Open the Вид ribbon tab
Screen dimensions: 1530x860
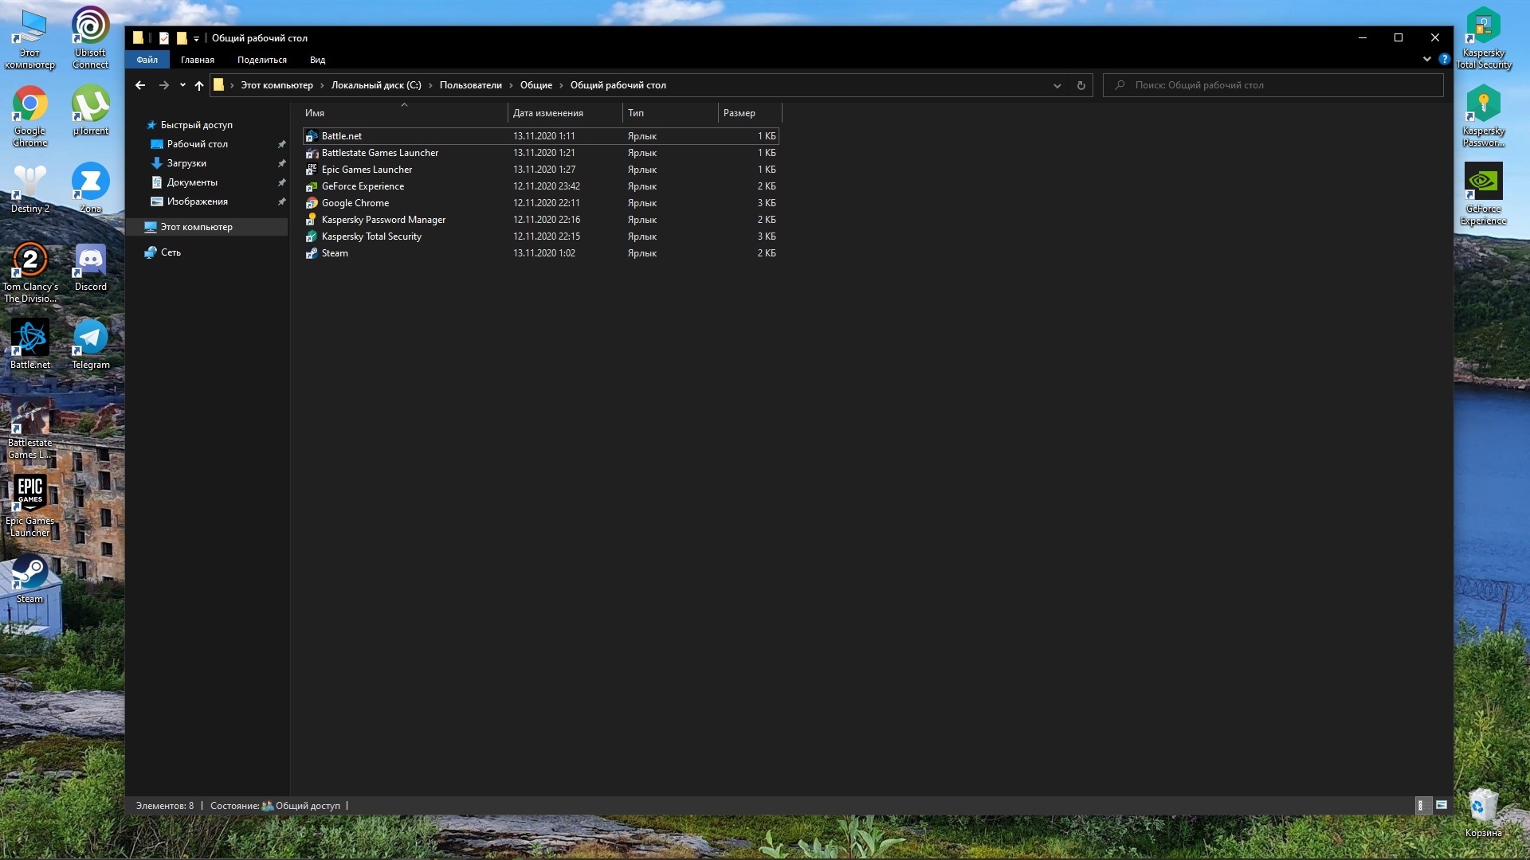pos(317,60)
